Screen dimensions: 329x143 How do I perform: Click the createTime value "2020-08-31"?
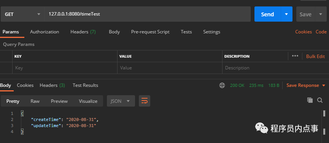pyautogui.click(x=81, y=119)
